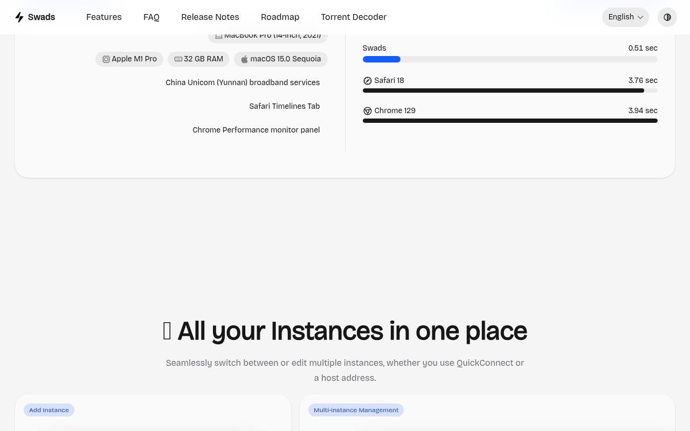Image resolution: width=690 pixels, height=431 pixels.
Task: Click the Swads benchmark row label
Action: click(374, 48)
